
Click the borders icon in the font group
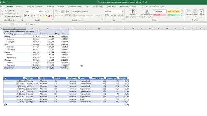[38, 16]
